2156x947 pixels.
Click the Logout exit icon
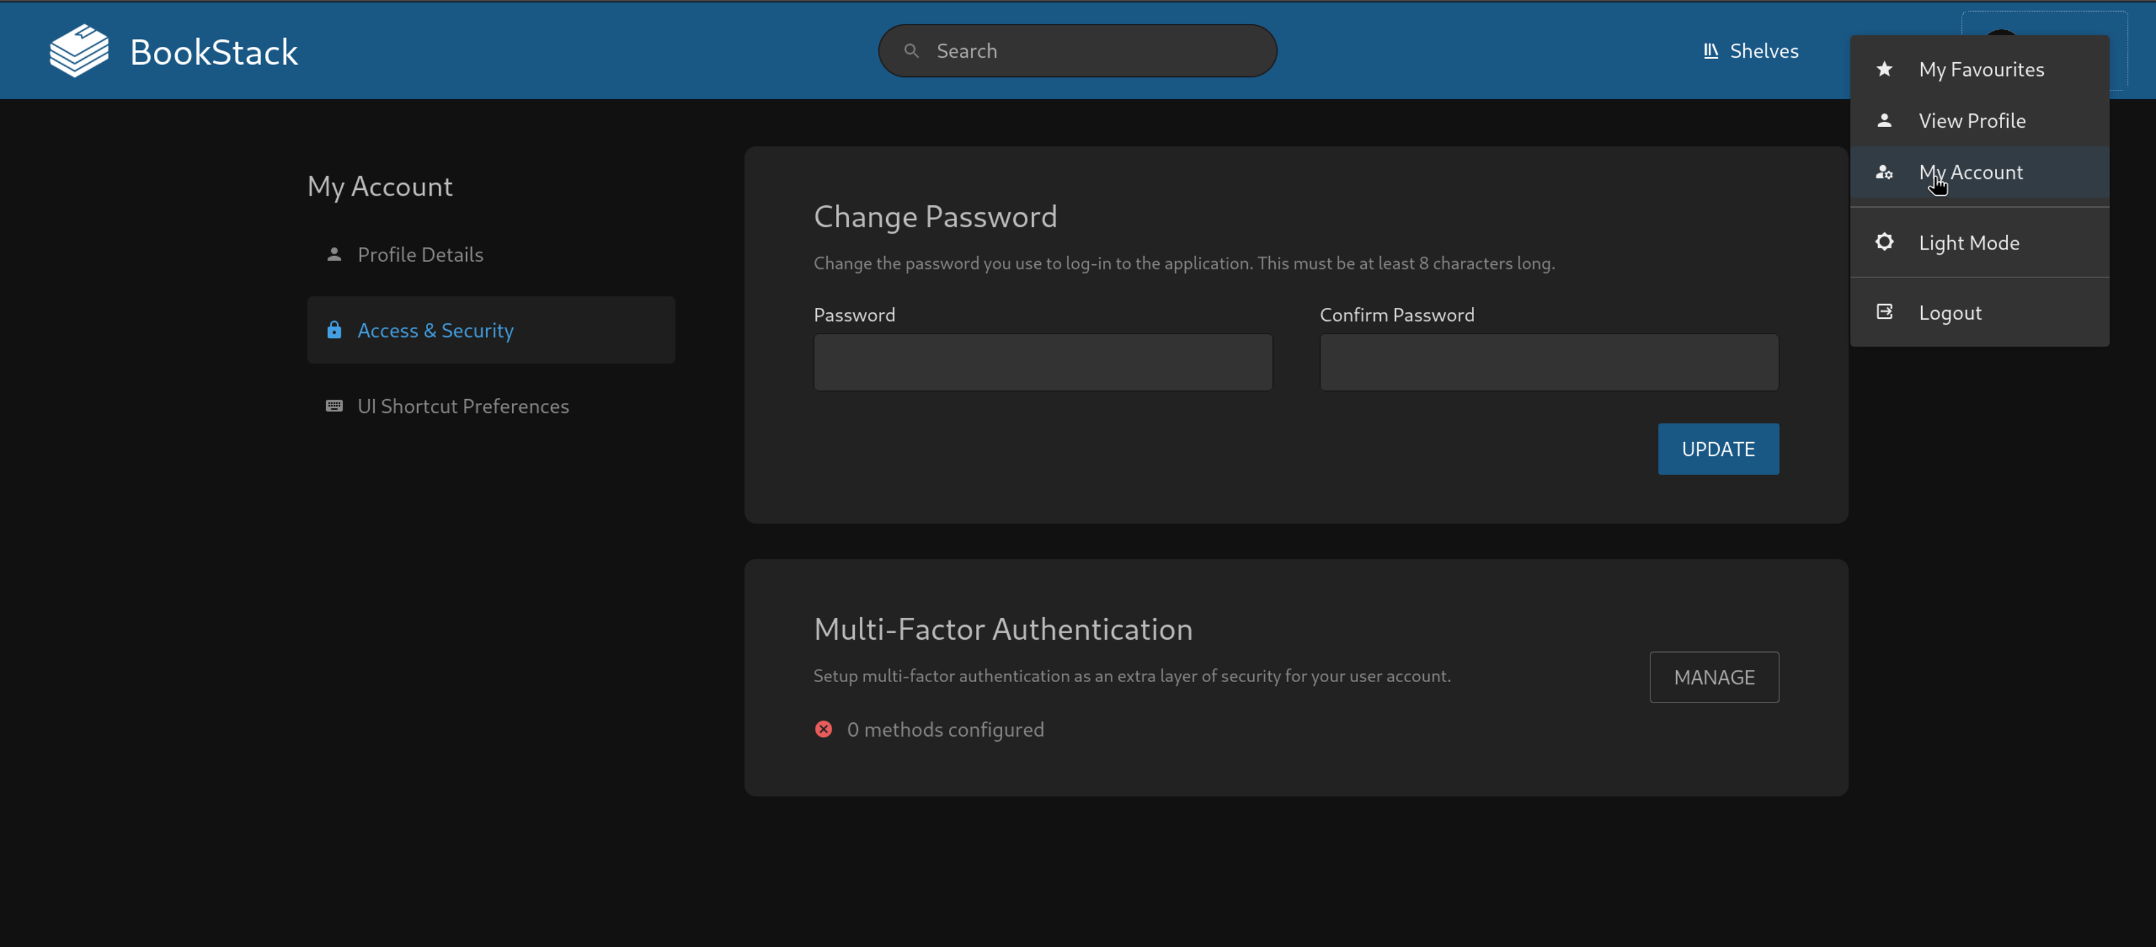point(1884,312)
